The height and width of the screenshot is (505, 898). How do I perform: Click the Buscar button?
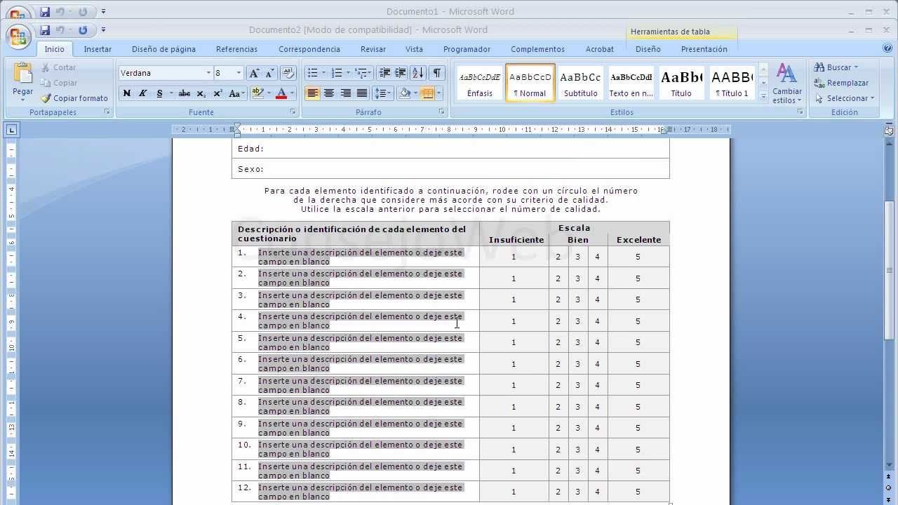(x=836, y=67)
